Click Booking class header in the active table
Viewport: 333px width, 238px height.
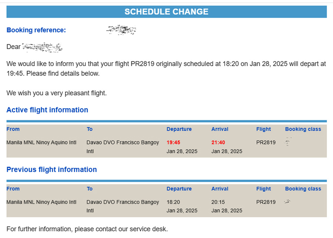303,129
